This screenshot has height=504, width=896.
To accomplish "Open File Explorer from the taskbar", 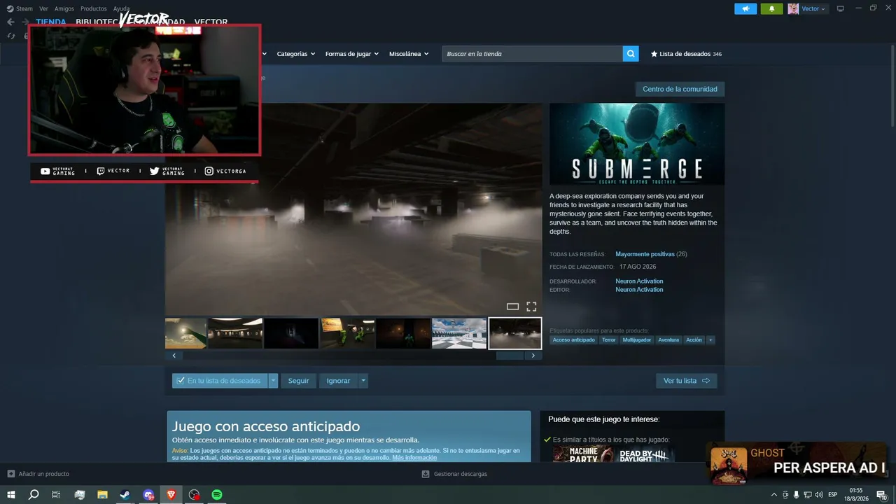I will click(102, 494).
